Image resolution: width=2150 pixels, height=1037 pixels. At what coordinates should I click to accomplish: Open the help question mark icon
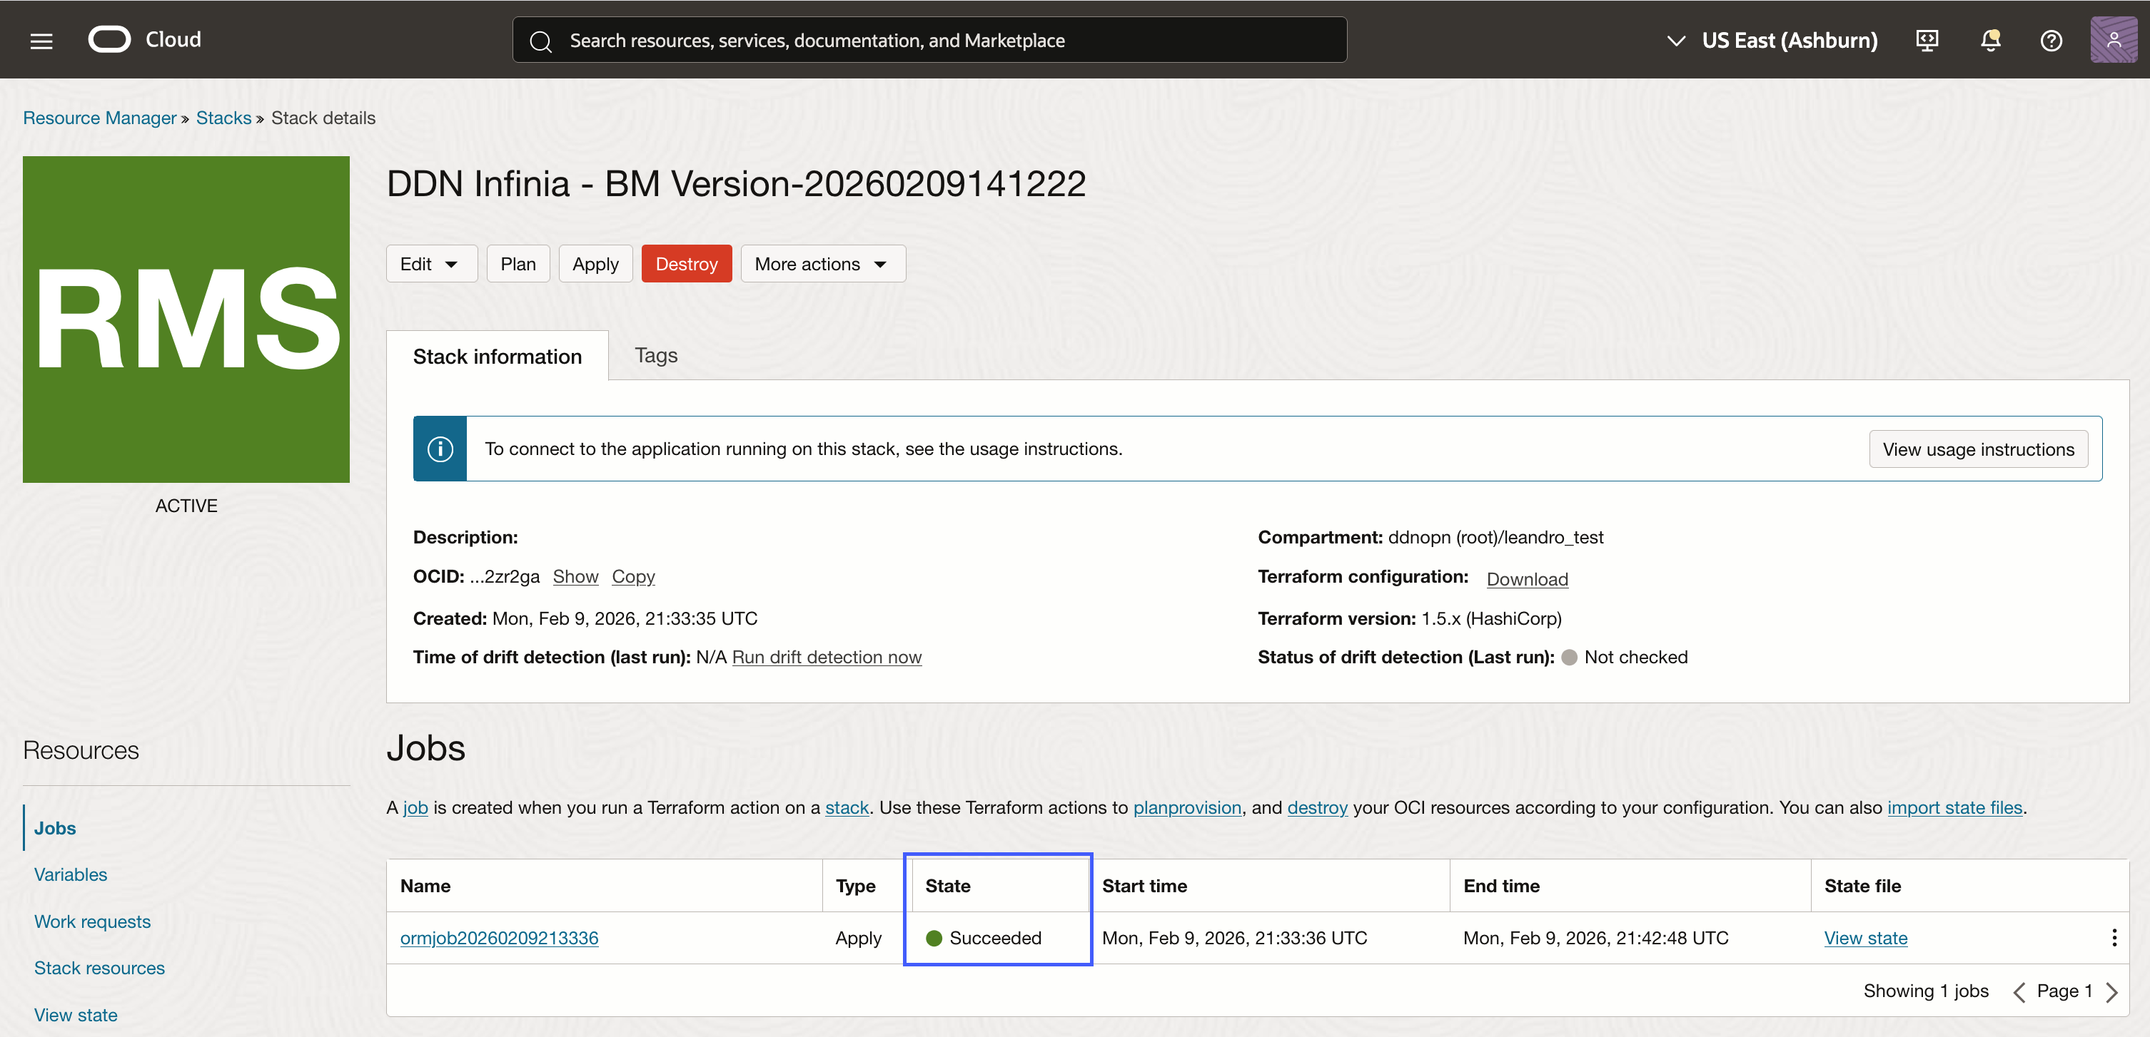pos(2051,40)
